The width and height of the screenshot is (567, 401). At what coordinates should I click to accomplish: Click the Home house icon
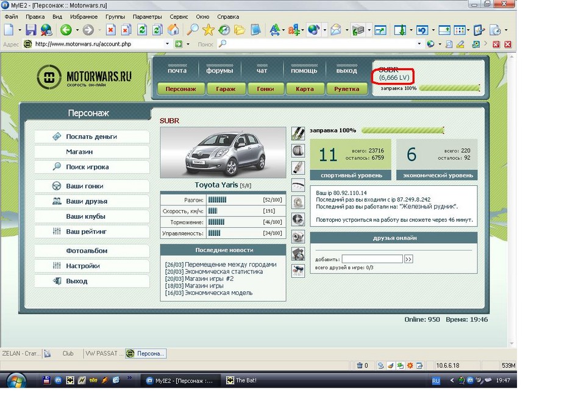pos(173,30)
